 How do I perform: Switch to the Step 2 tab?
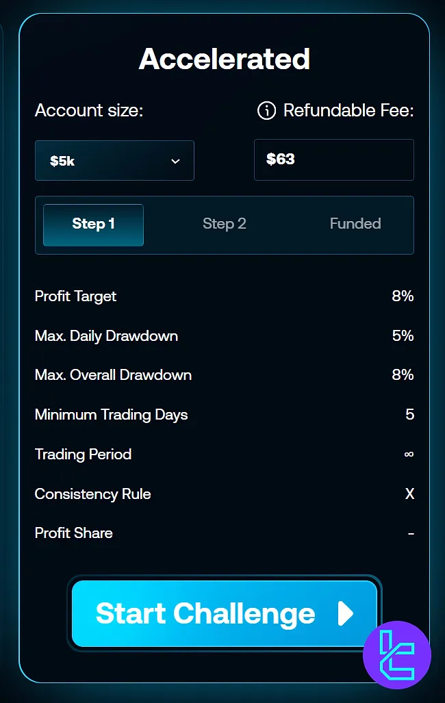[x=225, y=224]
